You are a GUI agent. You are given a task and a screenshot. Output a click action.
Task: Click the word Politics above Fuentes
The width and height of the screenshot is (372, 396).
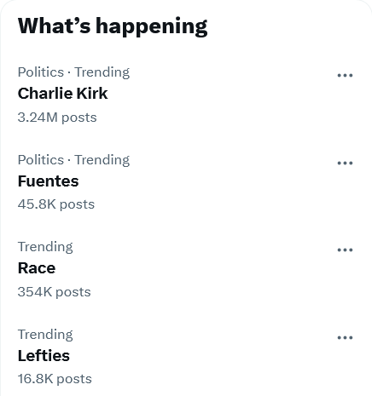click(x=41, y=160)
